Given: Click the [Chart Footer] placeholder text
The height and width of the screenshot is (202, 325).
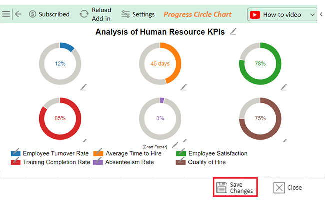Looking at the screenshot, I should (x=155, y=147).
